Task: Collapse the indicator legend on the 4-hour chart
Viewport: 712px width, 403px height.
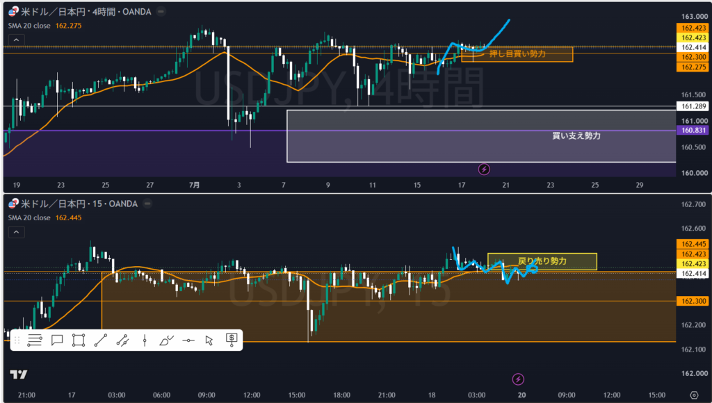Action: tap(17, 40)
